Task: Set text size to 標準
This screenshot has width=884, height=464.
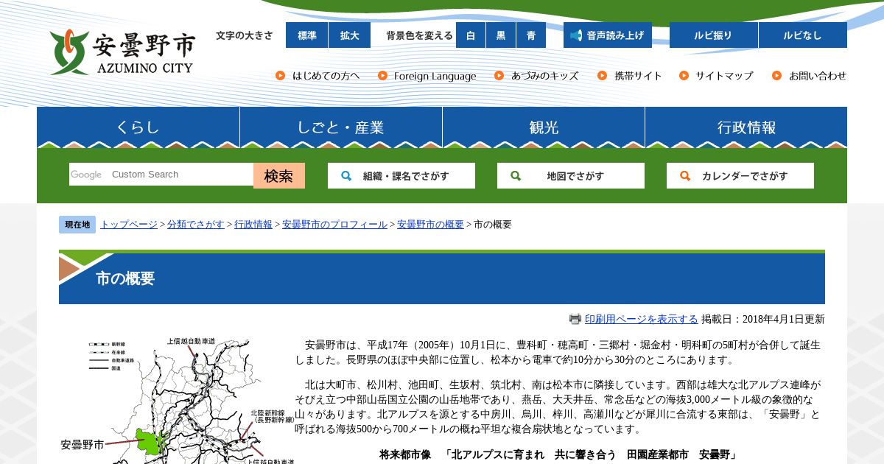Action: (x=306, y=35)
